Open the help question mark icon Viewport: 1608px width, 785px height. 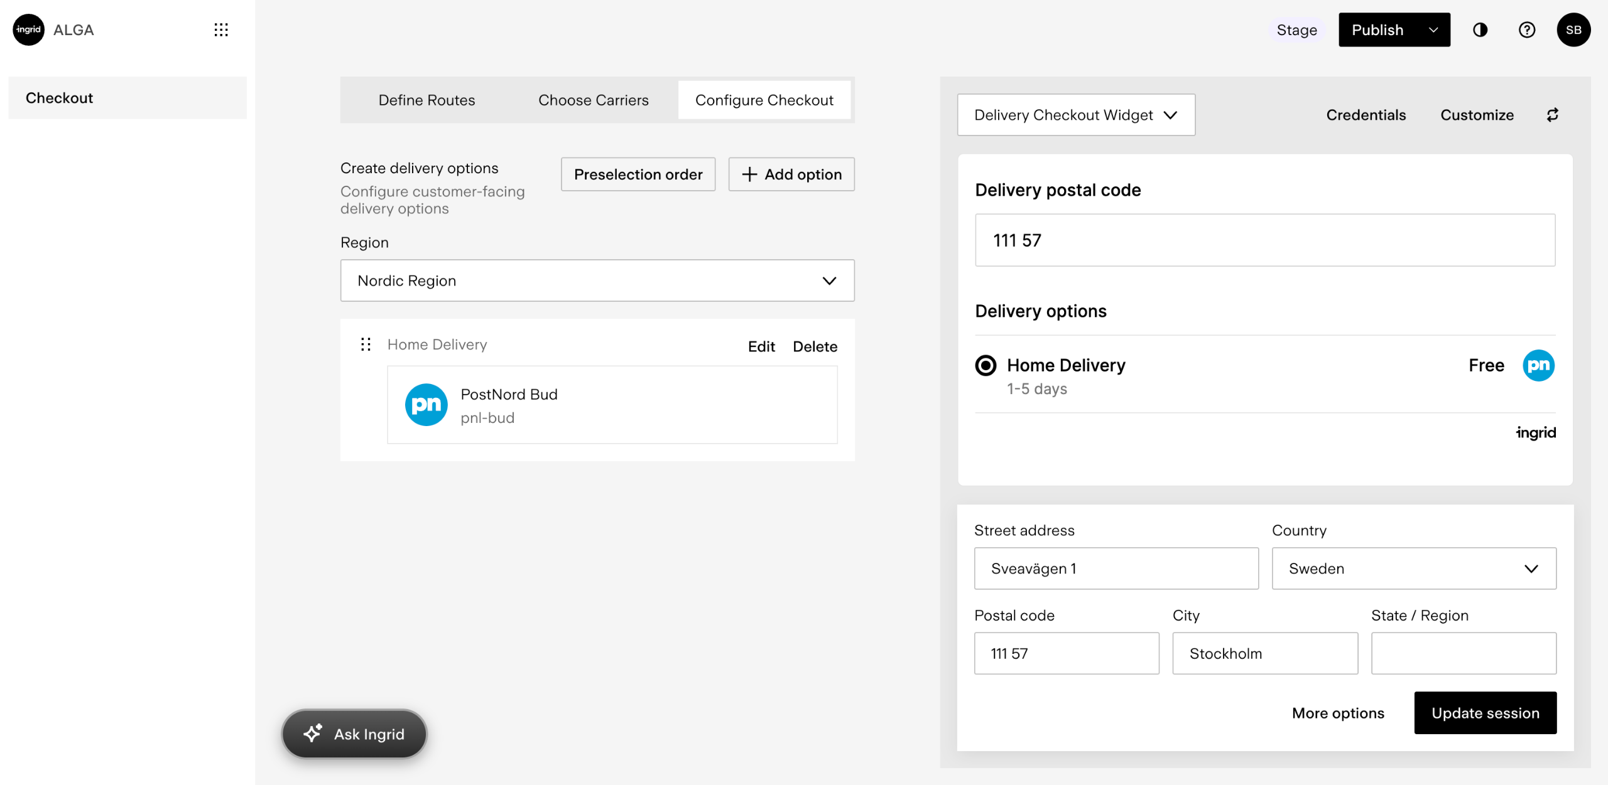pyautogui.click(x=1526, y=29)
